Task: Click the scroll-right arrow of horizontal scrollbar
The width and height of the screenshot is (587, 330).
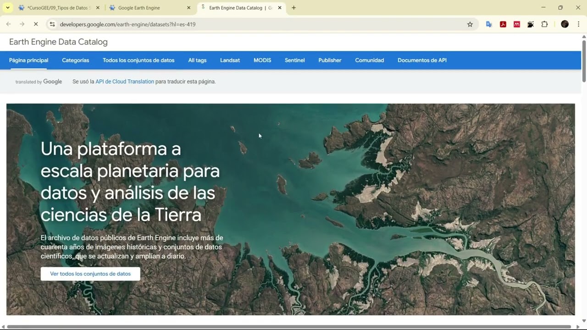Action: (x=578, y=327)
